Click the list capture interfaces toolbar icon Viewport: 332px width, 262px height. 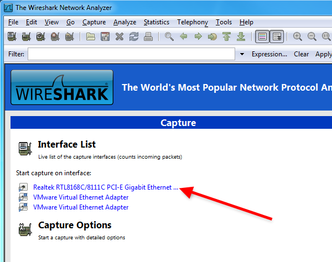click(12, 37)
